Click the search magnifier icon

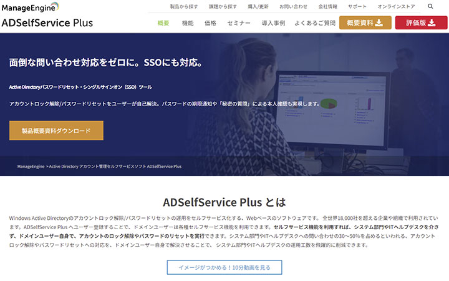[x=430, y=6]
